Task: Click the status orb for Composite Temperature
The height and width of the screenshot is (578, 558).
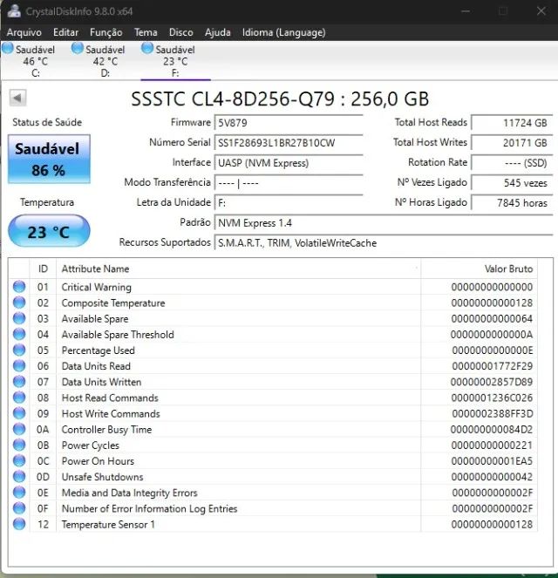Action: pos(19,303)
